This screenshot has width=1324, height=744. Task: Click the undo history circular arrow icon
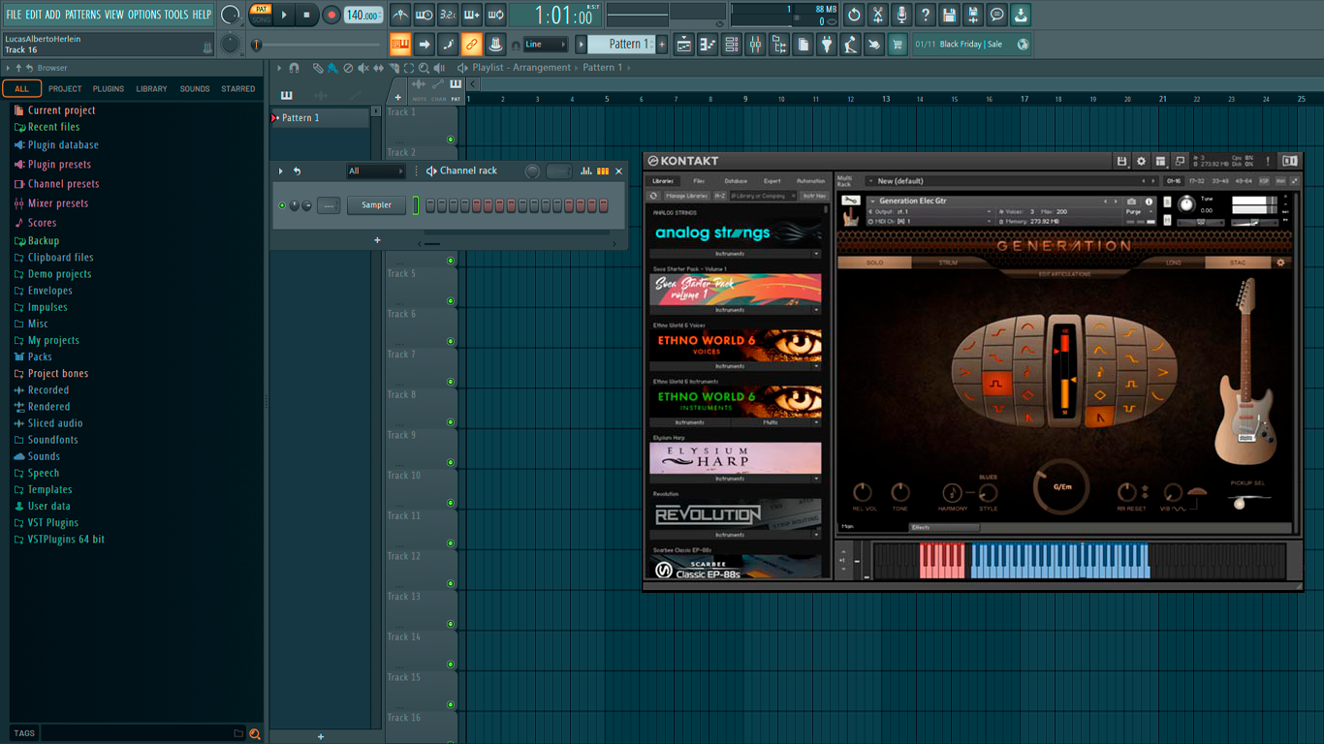tap(854, 15)
